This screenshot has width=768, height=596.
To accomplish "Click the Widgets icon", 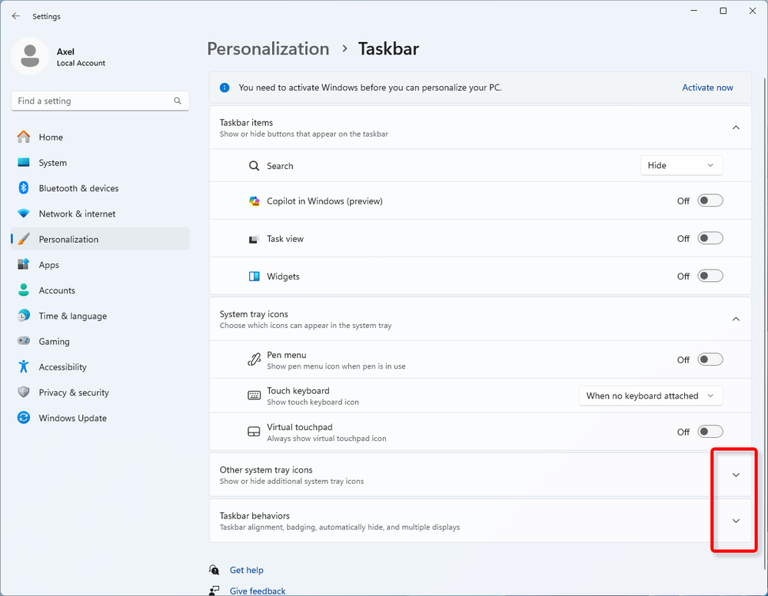I will click(x=254, y=276).
